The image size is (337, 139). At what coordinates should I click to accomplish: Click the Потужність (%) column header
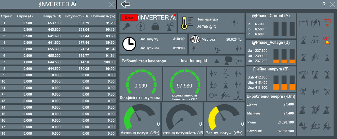tap(103, 16)
